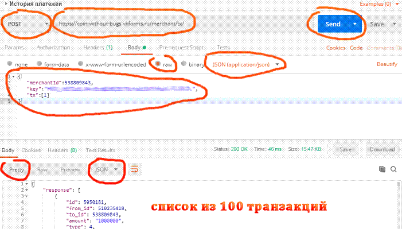Click the 200 OK status value
The height and width of the screenshot is (229, 402).
point(239,149)
